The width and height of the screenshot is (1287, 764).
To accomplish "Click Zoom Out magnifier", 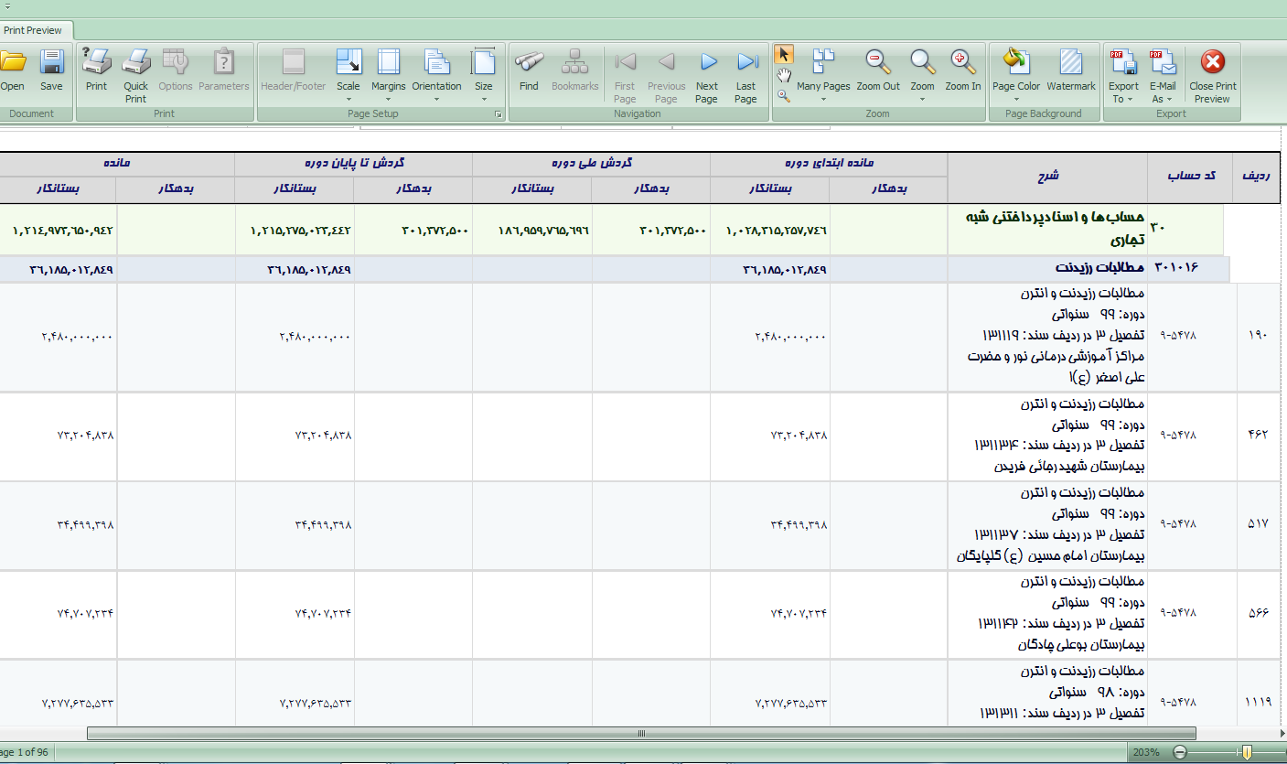I will point(878,70).
